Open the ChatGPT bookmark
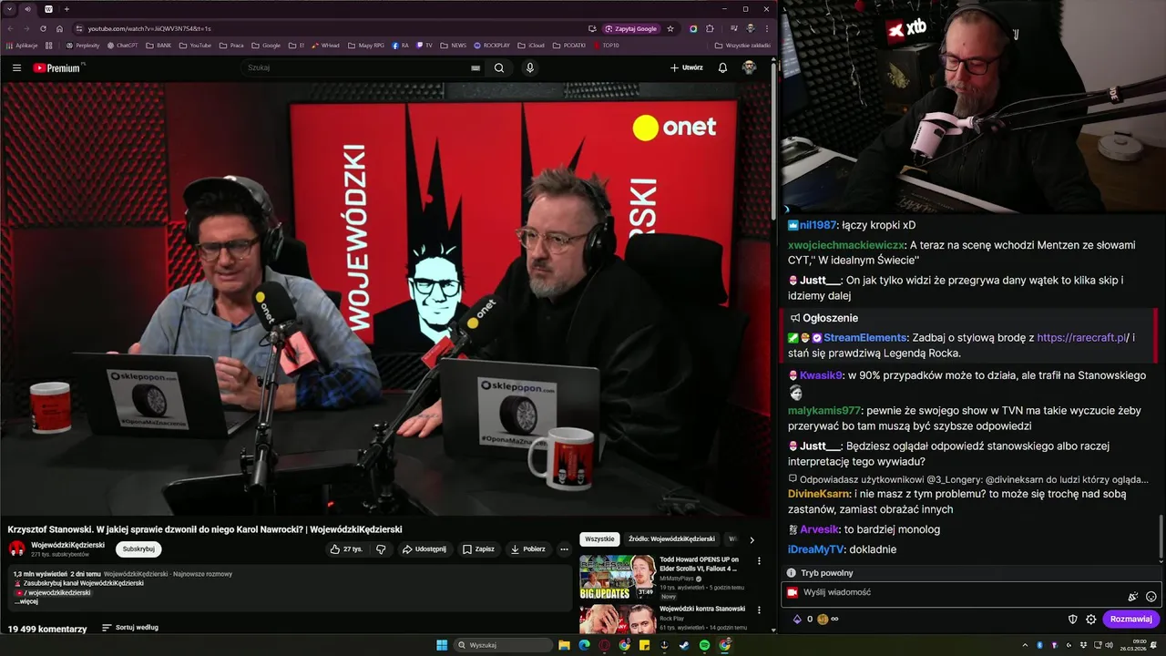Image resolution: width=1166 pixels, height=656 pixels. click(123, 45)
